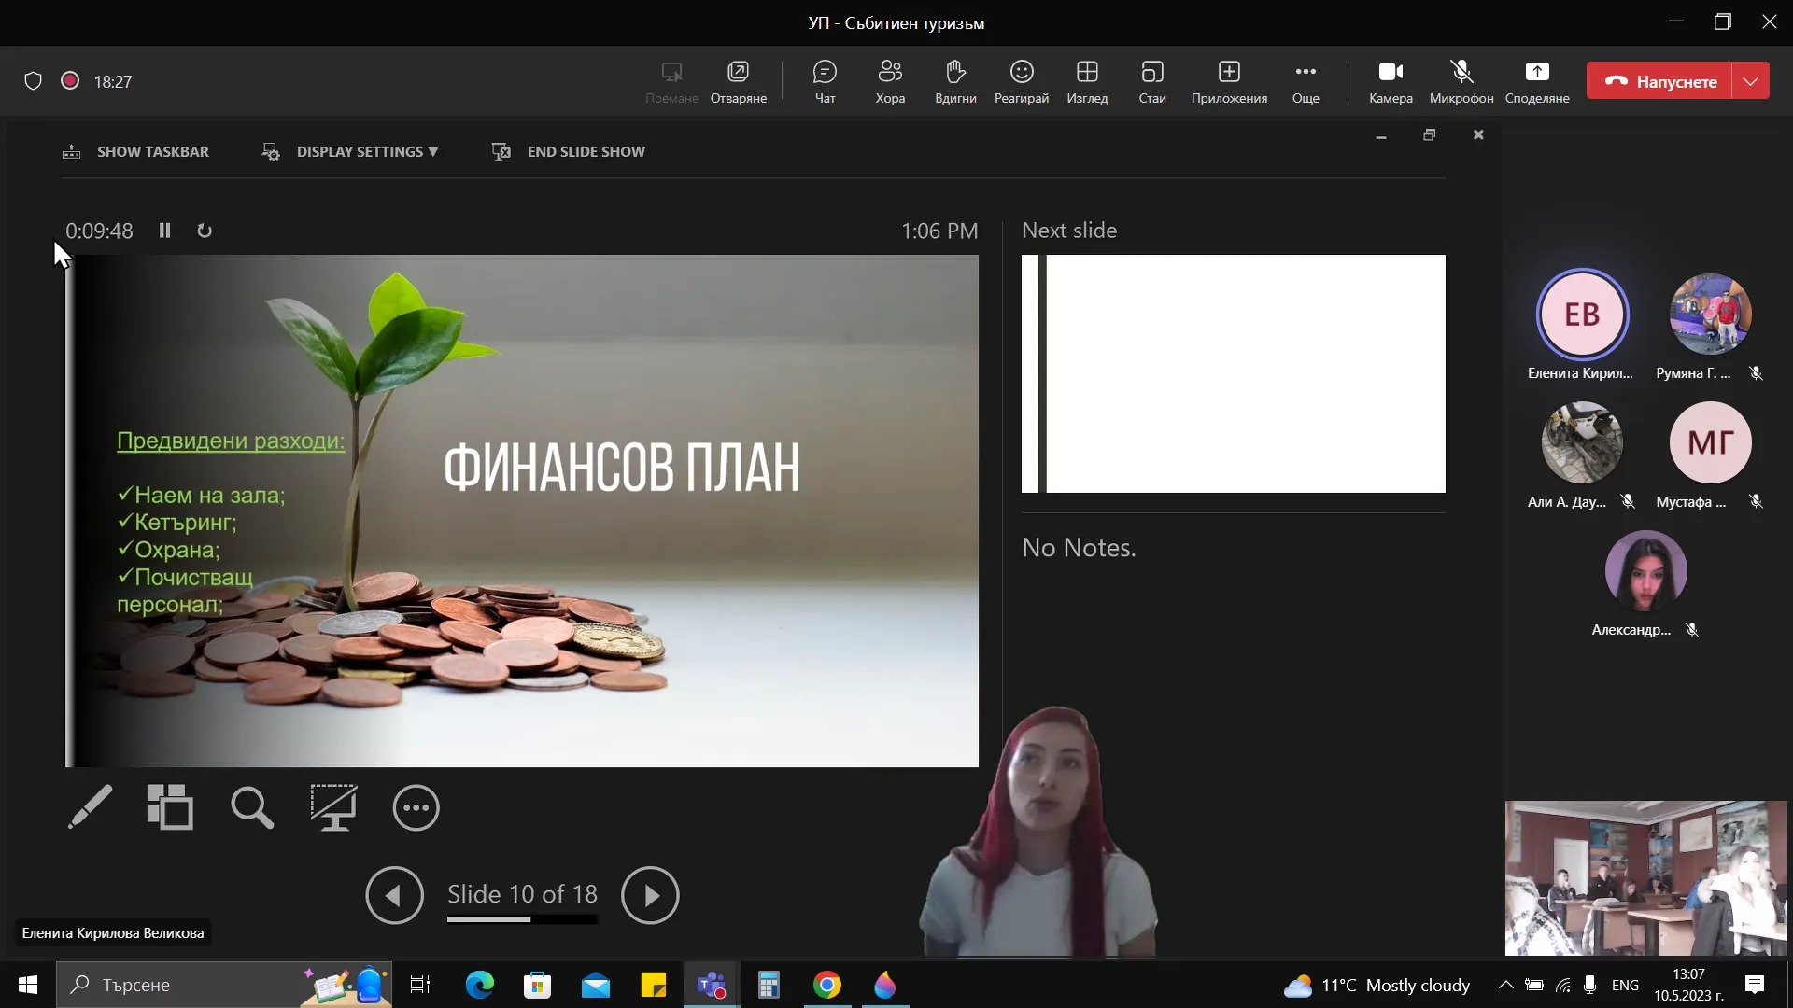1793x1008 pixels.
Task: Raise hand with Вдигни button
Action: pos(955,82)
